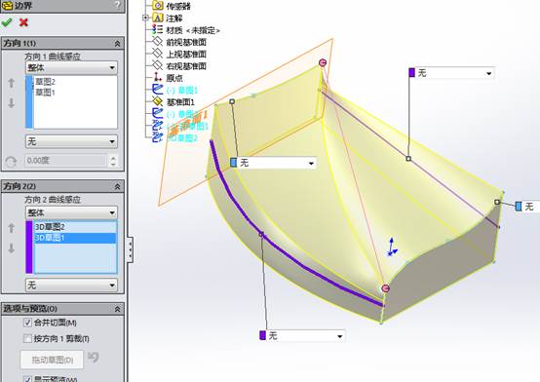Viewport: 540px width, 382px height.
Task: Move direction 2 curve down with arrow
Action: click(x=12, y=248)
